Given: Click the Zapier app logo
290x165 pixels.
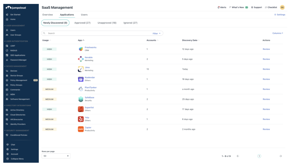Looking at the screenshot, I should [x=81, y=129].
